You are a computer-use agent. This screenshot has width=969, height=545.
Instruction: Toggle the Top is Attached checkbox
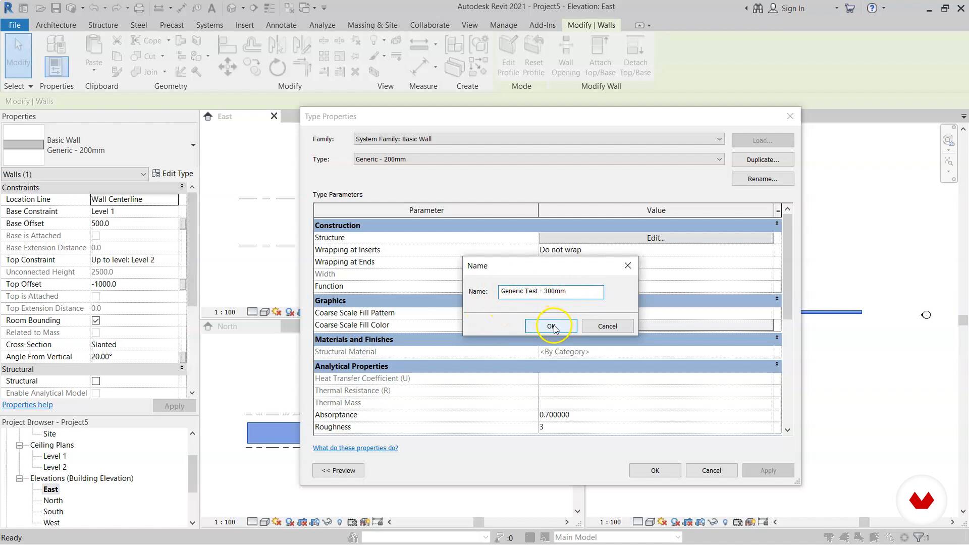tap(96, 296)
